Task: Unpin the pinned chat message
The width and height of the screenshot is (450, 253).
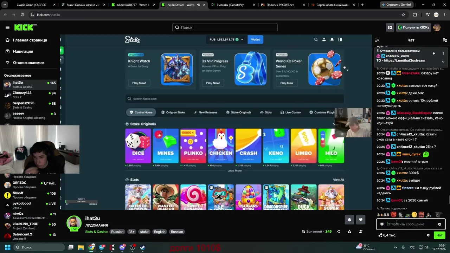Action: click(434, 53)
